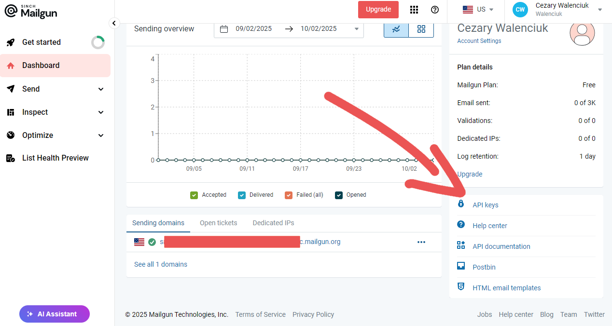
Task: Open the Help center resource link
Action: pos(490,226)
